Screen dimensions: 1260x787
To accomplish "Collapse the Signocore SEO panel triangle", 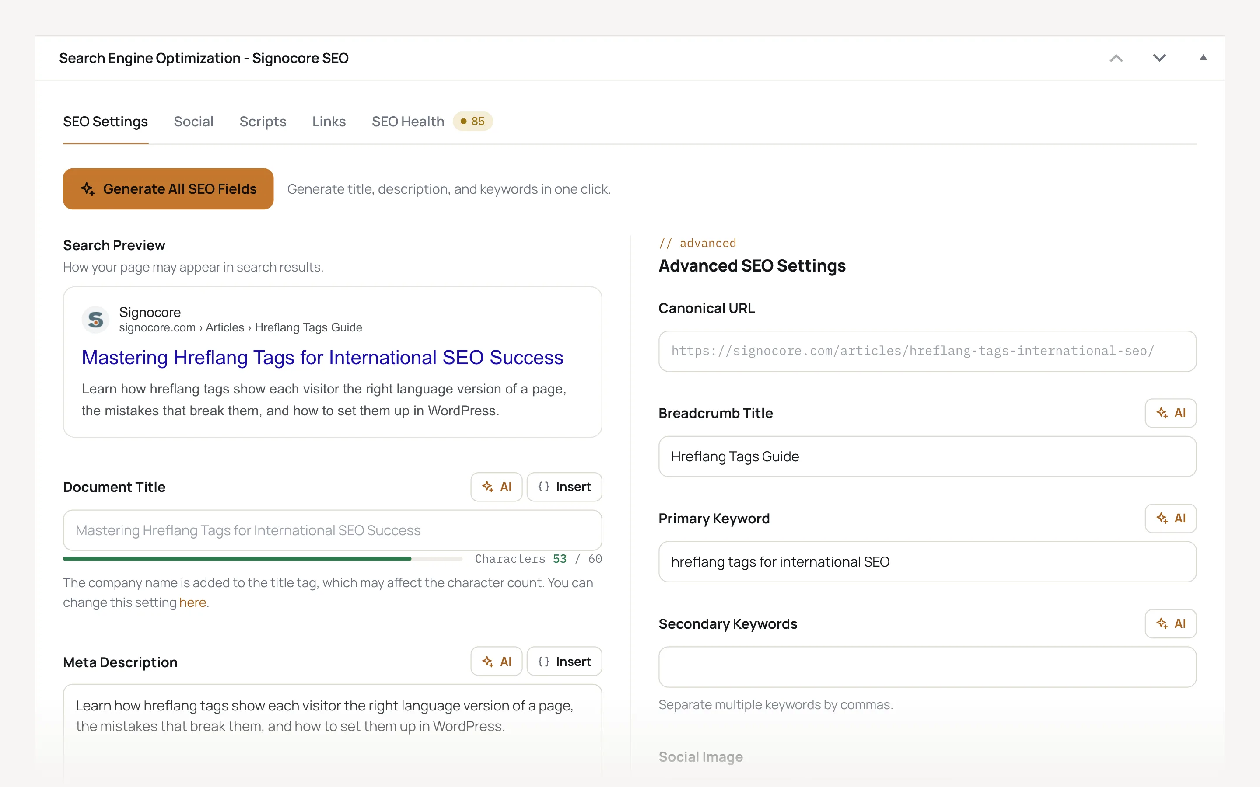I will (1203, 58).
